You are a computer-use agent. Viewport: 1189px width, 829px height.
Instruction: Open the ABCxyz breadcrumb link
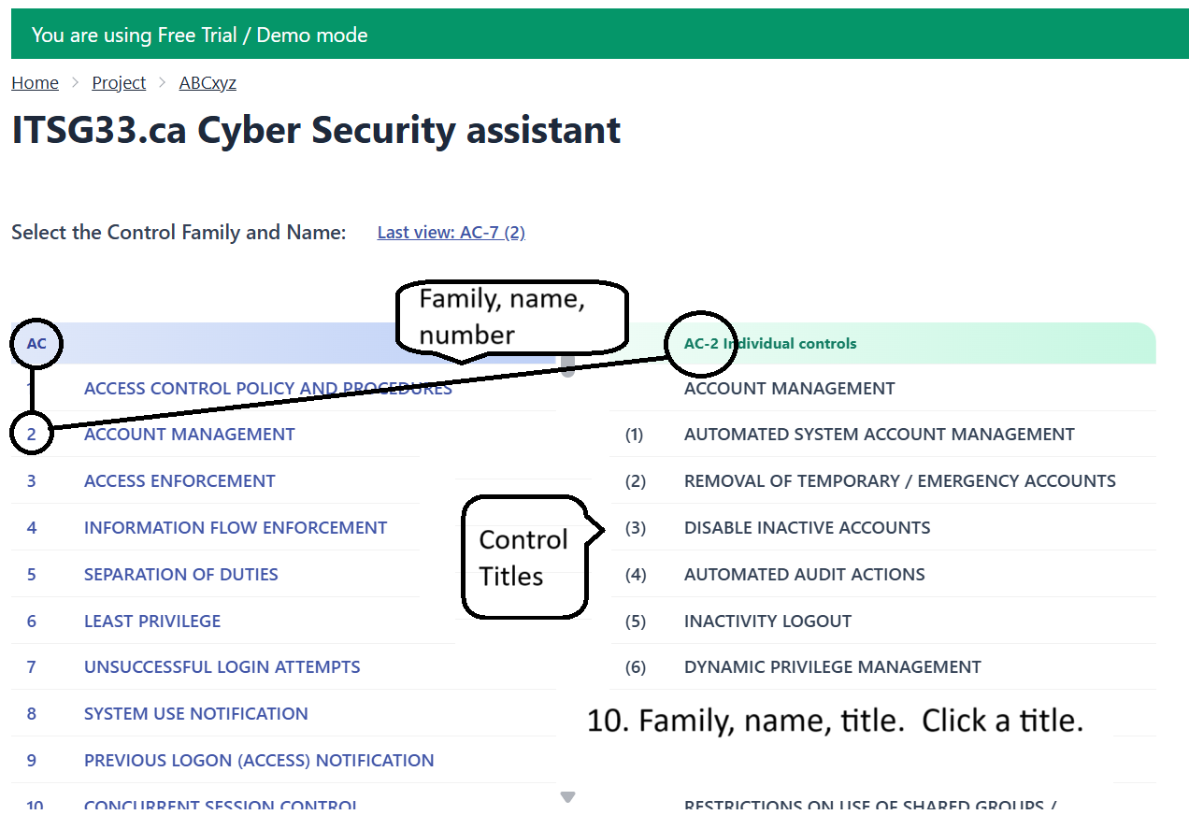tap(208, 83)
